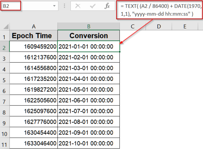Select cell '2021-03-01 00:00:00'
Image resolution: width=203 pixels, height=149 pixels.
point(89,68)
